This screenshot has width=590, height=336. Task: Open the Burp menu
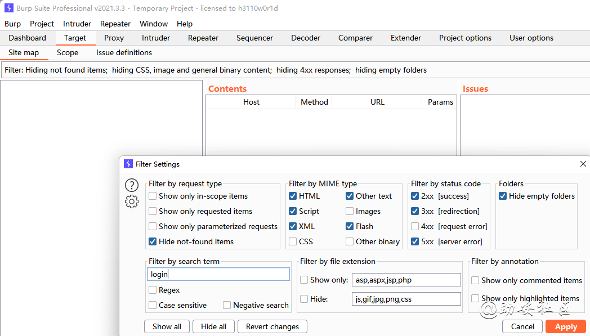pyautogui.click(x=13, y=24)
